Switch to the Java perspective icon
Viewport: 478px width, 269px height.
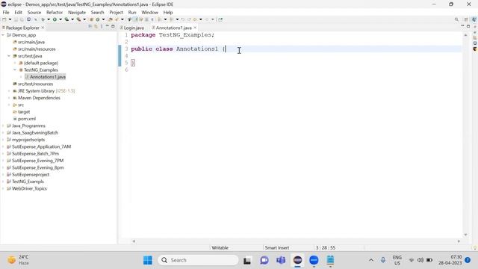pyautogui.click(x=474, y=19)
